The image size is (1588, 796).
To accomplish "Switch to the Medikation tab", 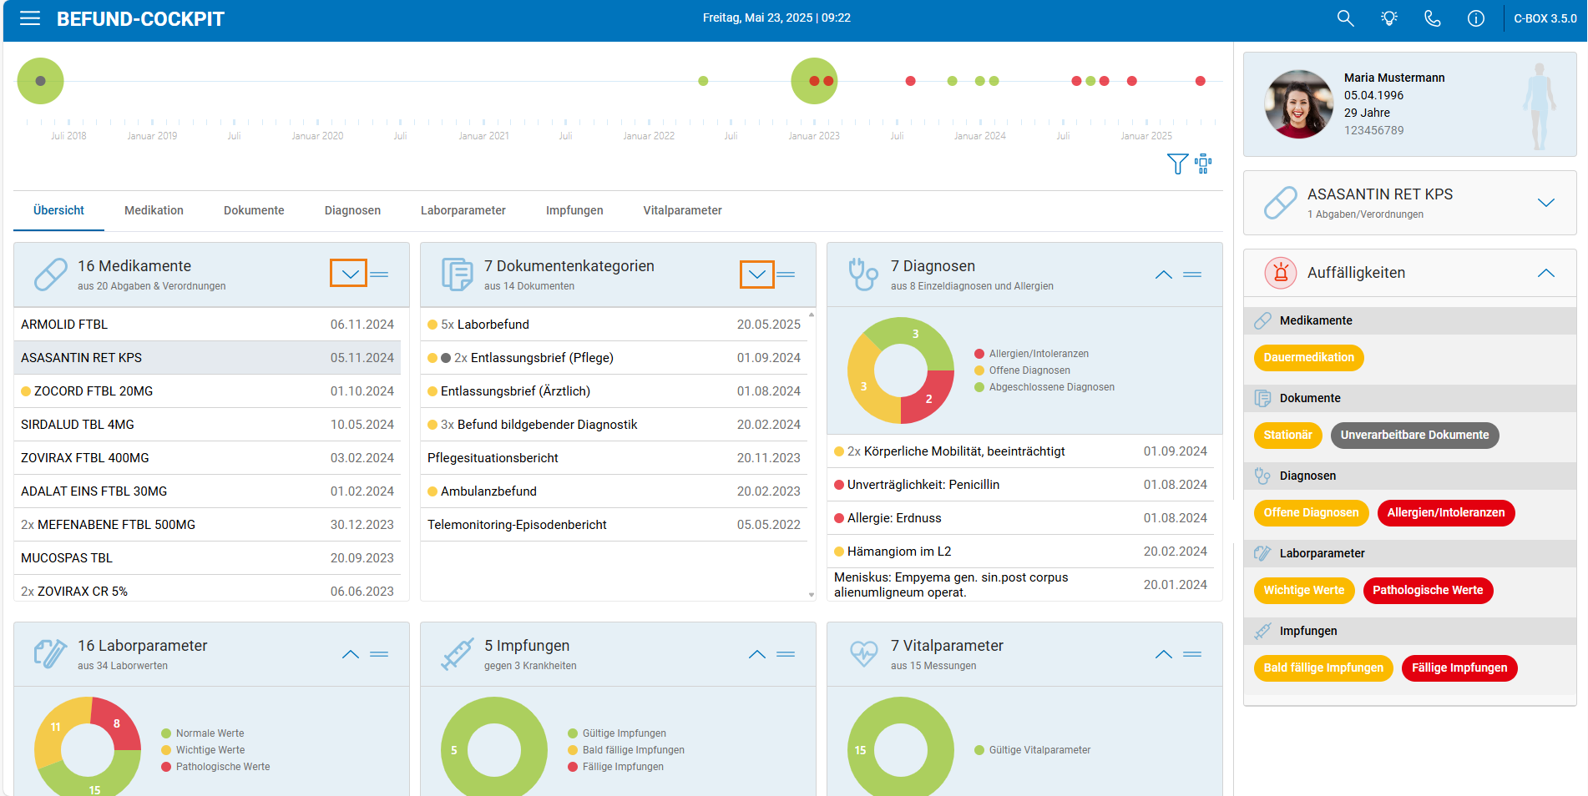I will (154, 210).
